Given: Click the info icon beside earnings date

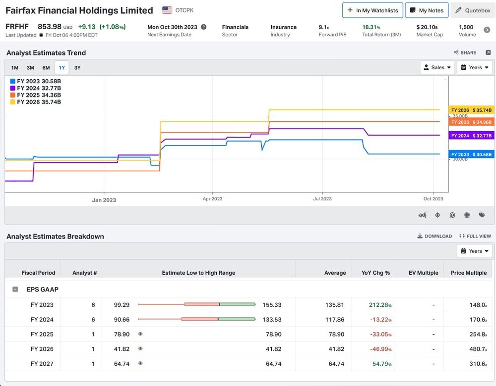Looking at the screenshot, I should point(204,27).
